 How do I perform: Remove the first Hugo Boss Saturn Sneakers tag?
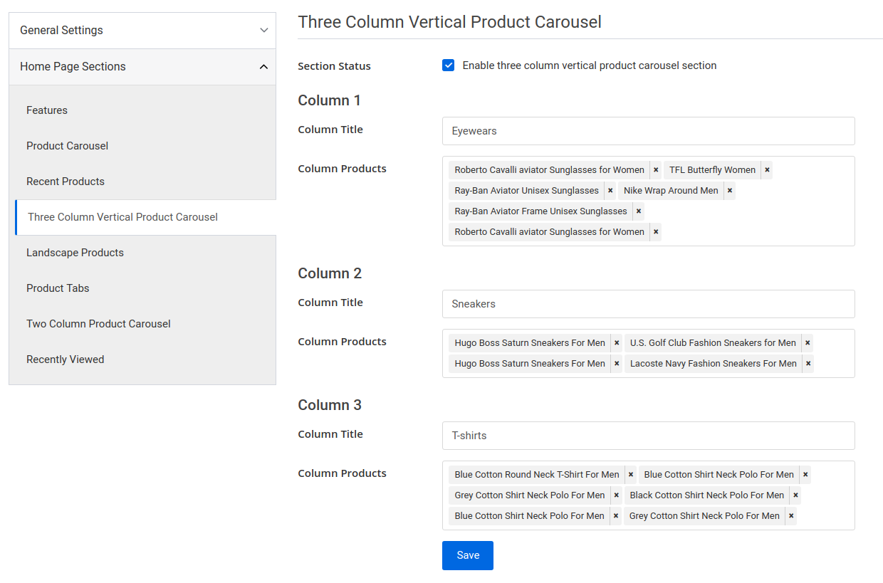(617, 342)
